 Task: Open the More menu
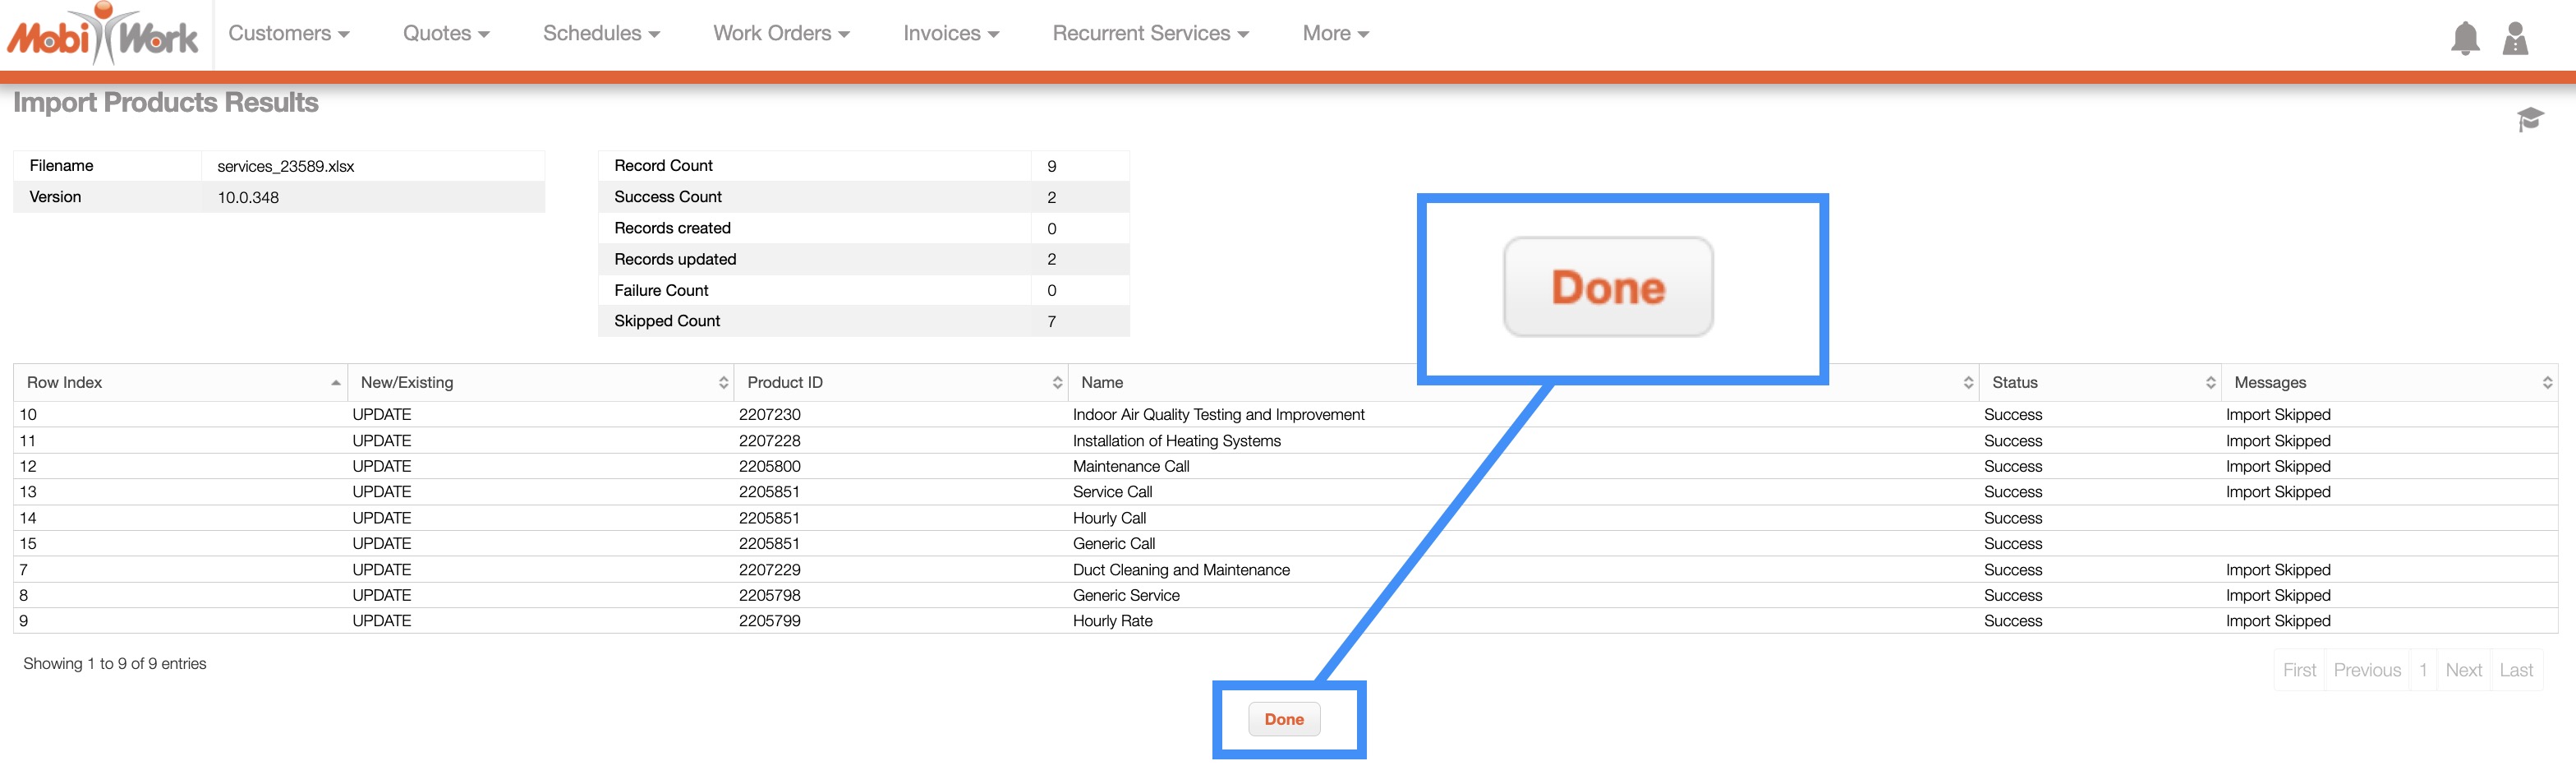pyautogui.click(x=1335, y=34)
